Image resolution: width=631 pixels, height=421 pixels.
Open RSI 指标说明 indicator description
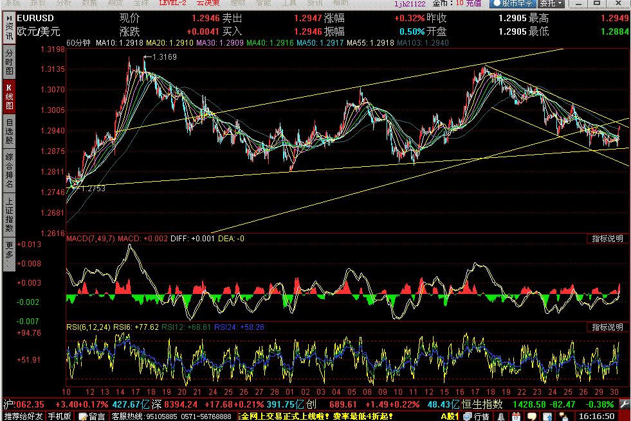pos(607,327)
